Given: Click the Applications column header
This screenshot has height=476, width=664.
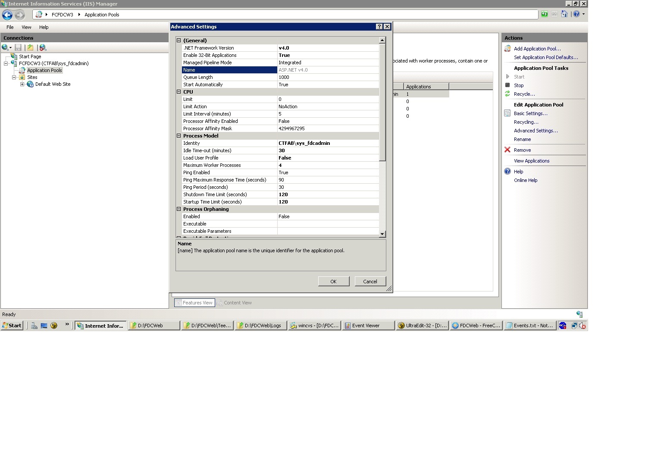Looking at the screenshot, I should click(426, 87).
